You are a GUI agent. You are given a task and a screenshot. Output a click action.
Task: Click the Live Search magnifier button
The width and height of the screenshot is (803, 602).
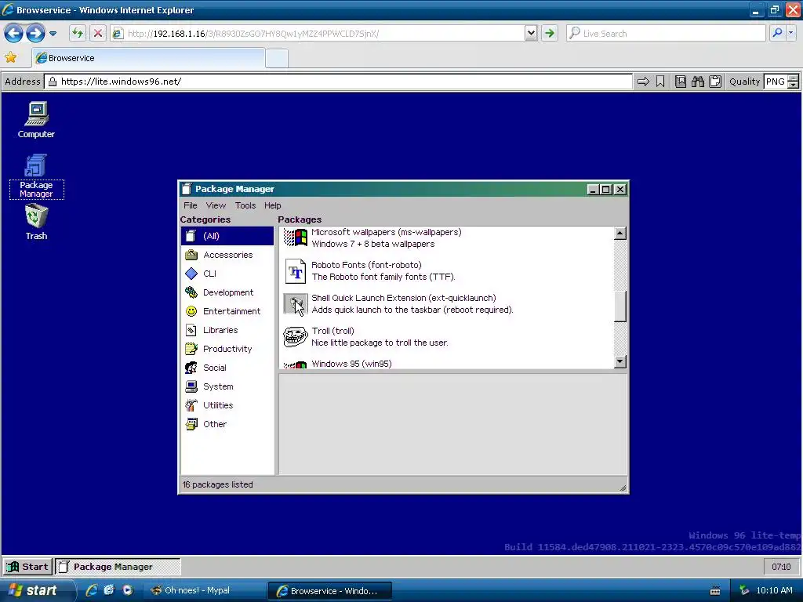click(x=777, y=33)
